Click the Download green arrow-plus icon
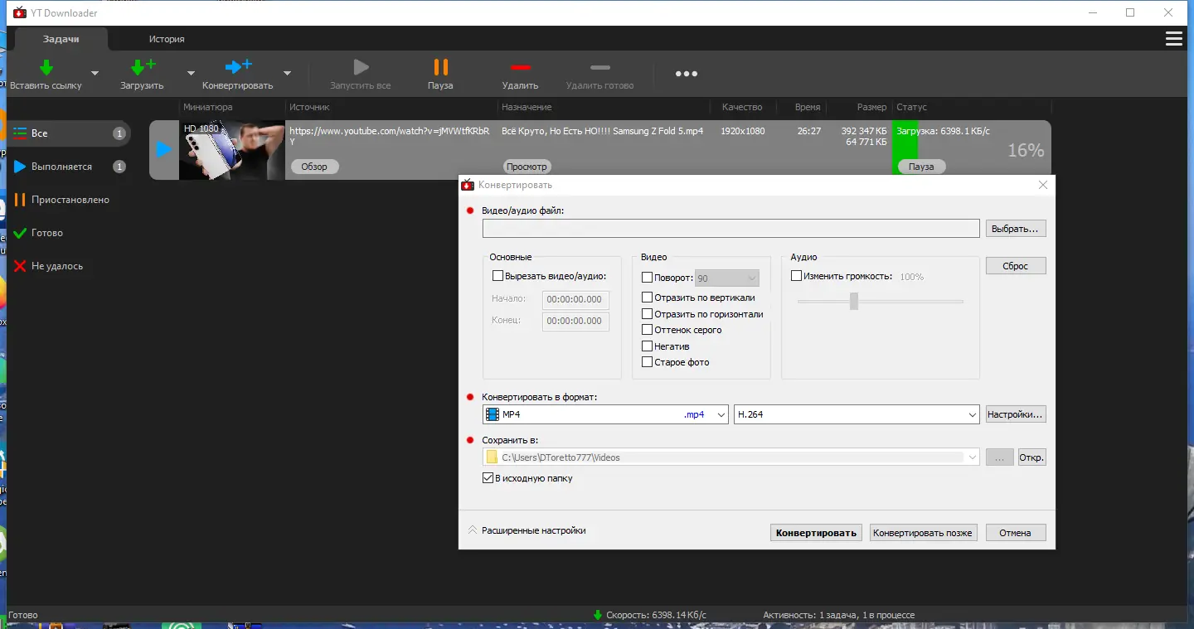1194x629 pixels. pos(143,67)
